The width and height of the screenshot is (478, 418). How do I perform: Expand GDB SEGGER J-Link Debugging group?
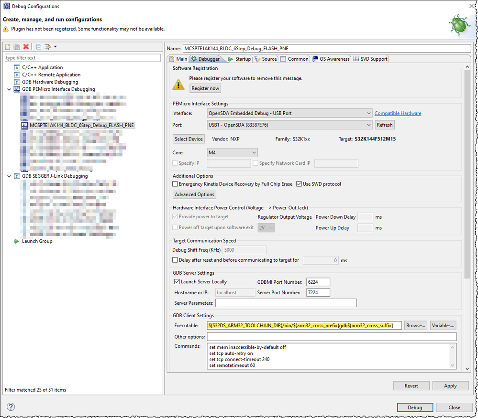click(x=9, y=175)
